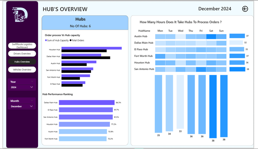Viewport: 258px width, 149px height.
Task: Click the 'December 2024' date label
Action: (215, 9)
